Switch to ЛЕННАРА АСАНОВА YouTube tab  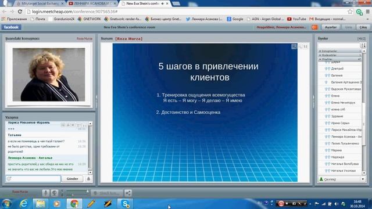92,3
